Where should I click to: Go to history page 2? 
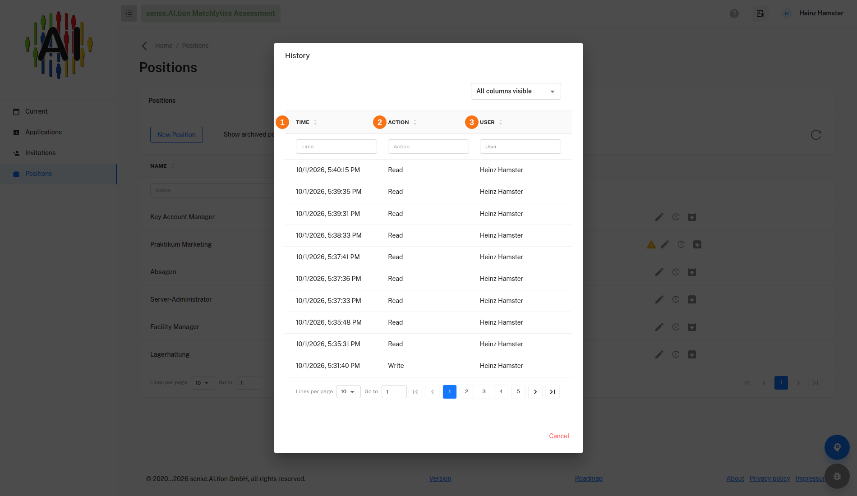(x=467, y=391)
